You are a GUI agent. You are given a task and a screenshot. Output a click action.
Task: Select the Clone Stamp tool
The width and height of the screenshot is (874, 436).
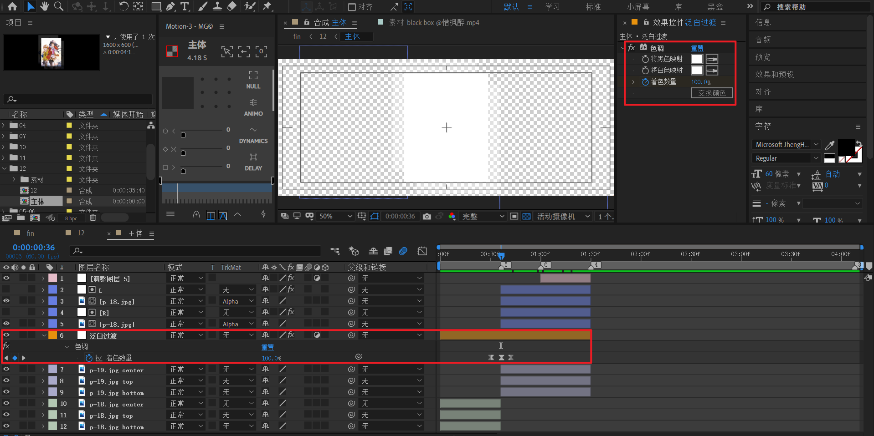click(218, 6)
